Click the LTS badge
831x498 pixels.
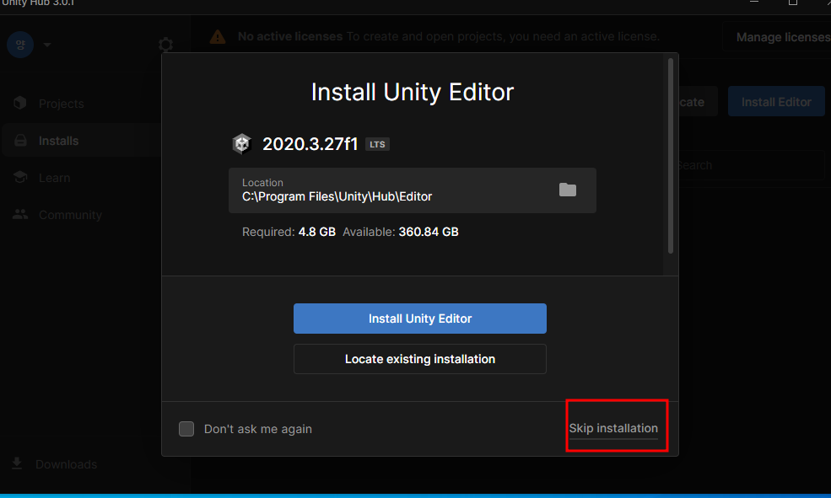(x=377, y=144)
